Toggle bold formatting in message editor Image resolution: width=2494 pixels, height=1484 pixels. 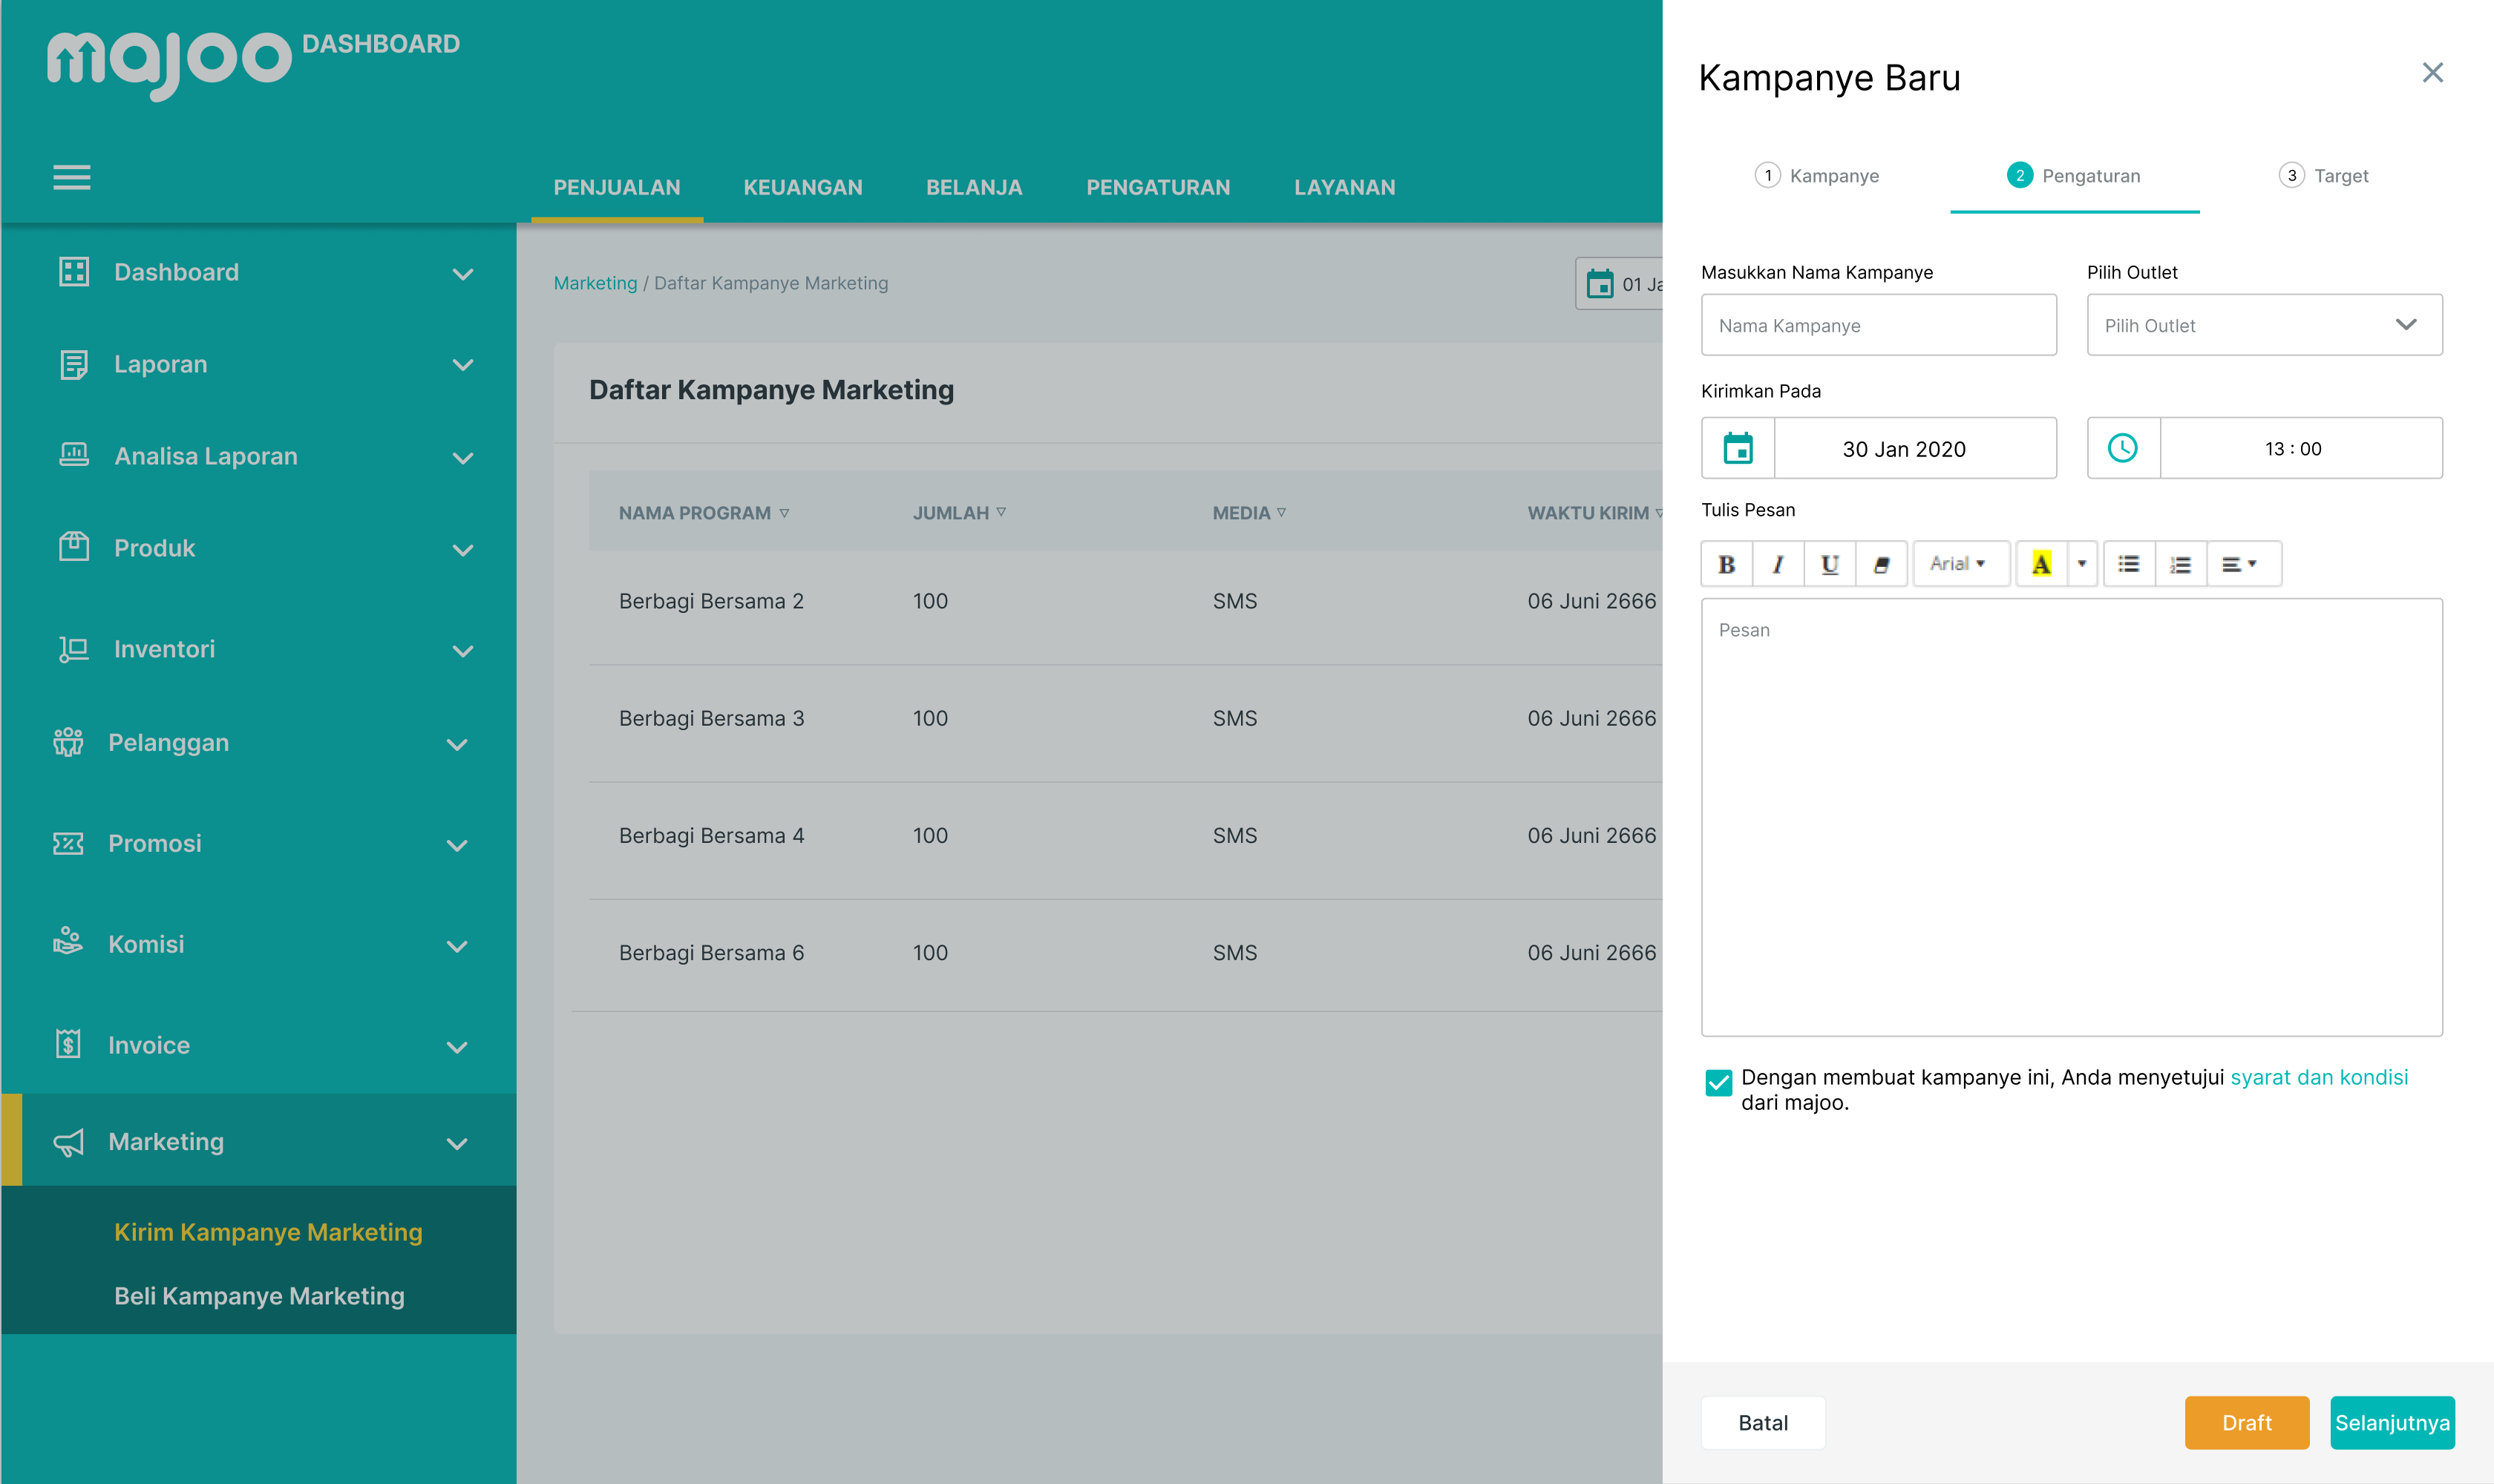[x=1727, y=564]
